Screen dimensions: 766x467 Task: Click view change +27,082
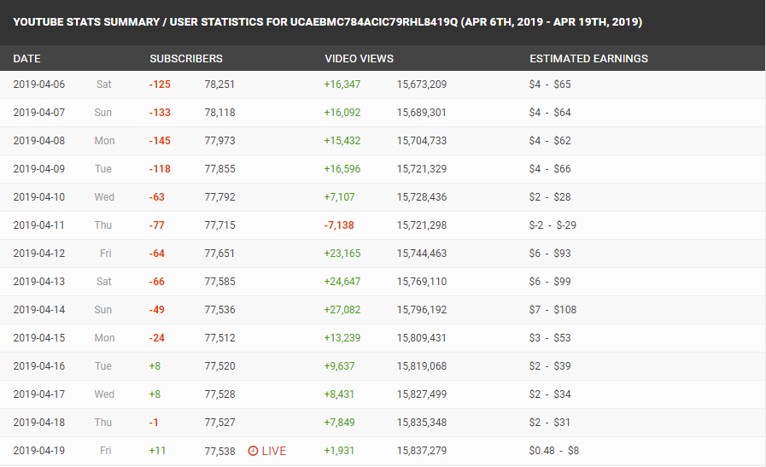point(342,310)
